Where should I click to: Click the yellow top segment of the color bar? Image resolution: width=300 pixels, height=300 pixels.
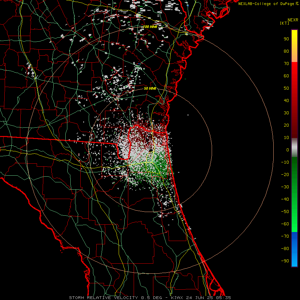tap(294, 46)
